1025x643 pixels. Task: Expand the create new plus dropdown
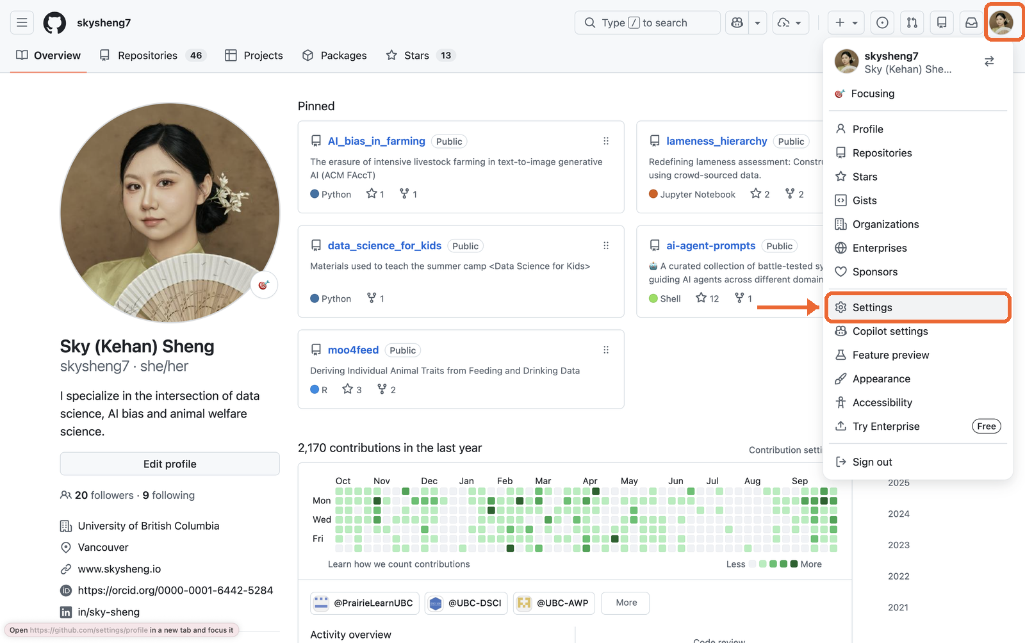pyautogui.click(x=846, y=23)
